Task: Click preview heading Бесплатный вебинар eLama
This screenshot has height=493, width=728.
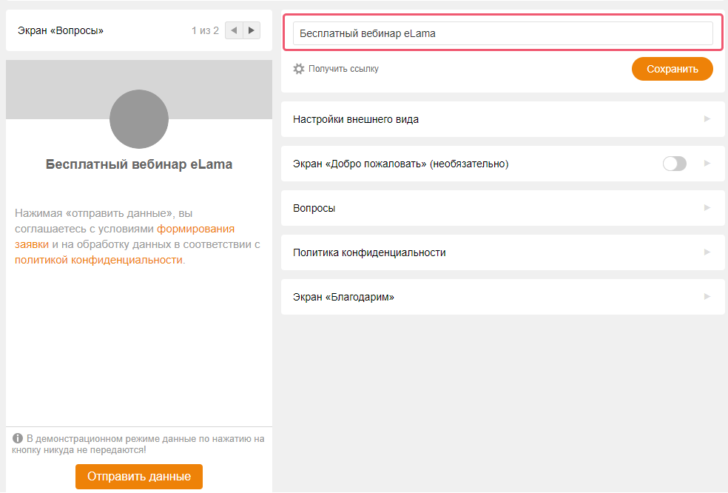Action: click(139, 164)
